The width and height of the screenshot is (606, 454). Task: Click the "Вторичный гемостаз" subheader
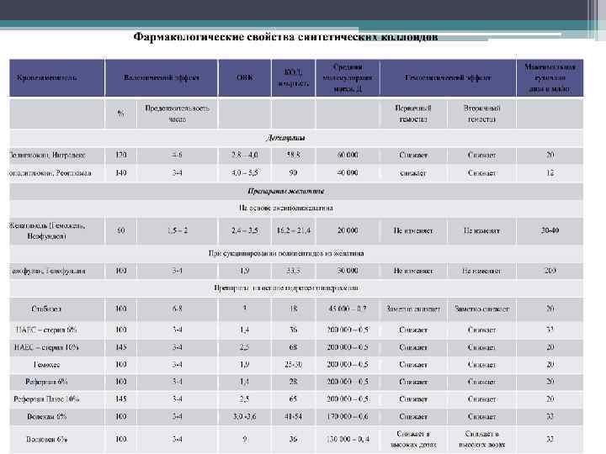481,113
